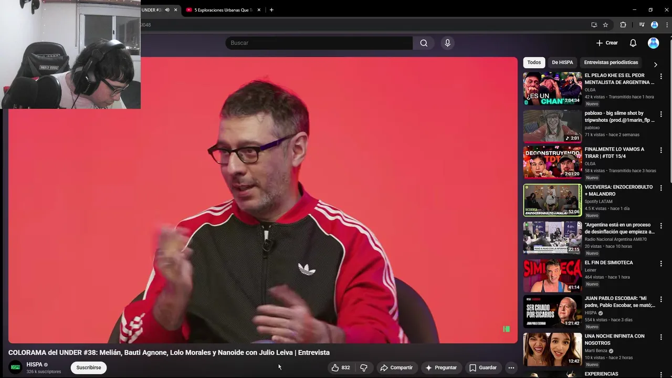
Task: Click Radio Nacional Argentina AM870 text
Action: click(615, 239)
